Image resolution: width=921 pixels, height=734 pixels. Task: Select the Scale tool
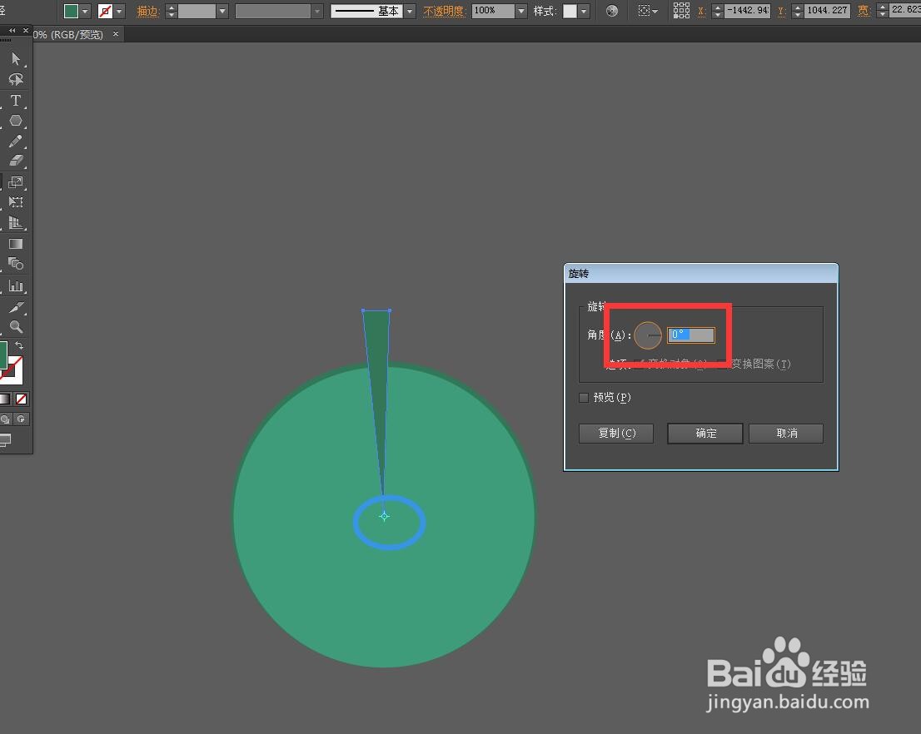tap(16, 182)
